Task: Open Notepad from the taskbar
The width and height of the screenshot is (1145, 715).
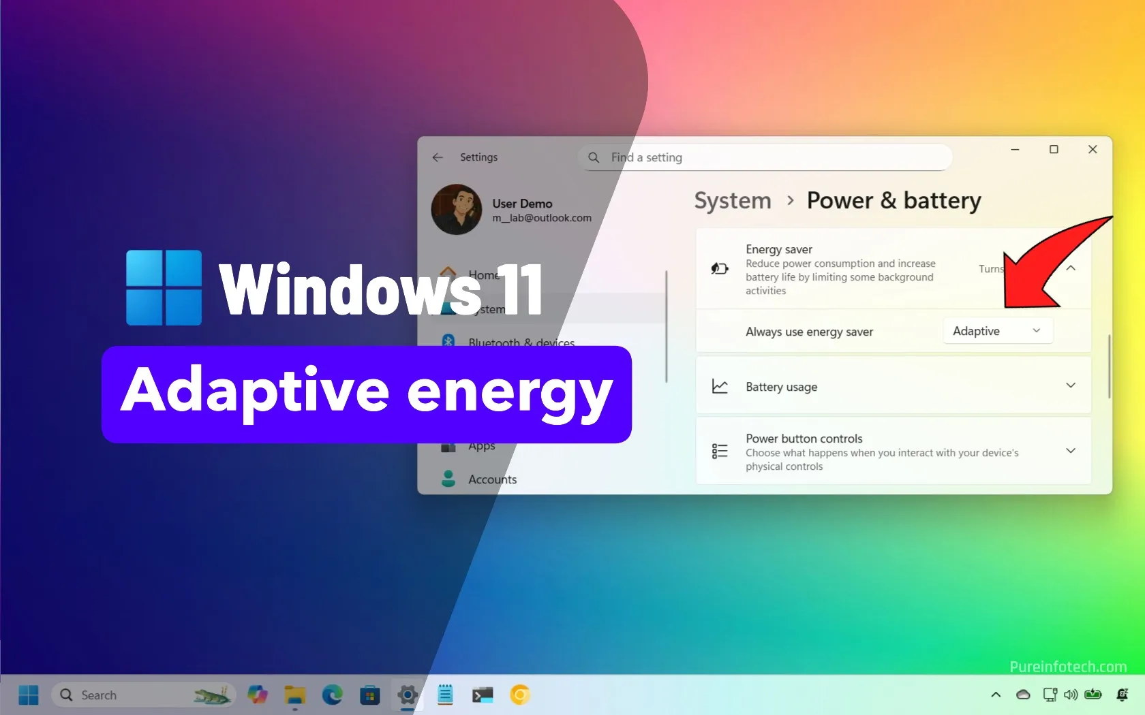Action: coord(445,695)
